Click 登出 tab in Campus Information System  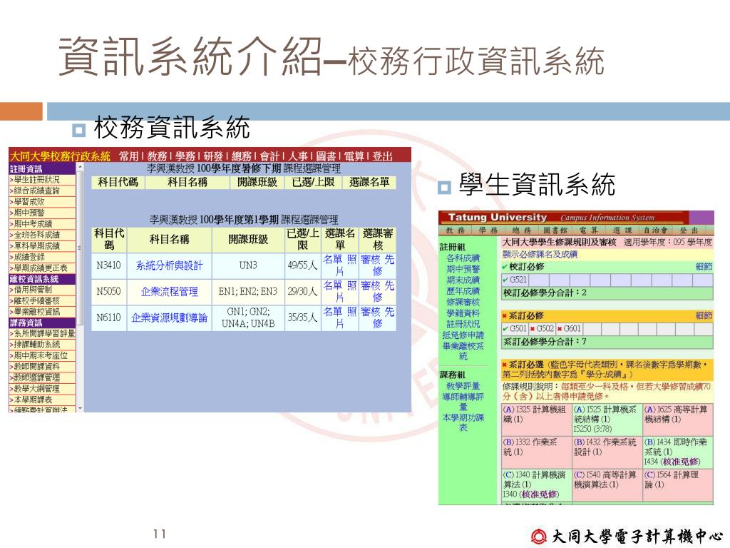coord(689,230)
